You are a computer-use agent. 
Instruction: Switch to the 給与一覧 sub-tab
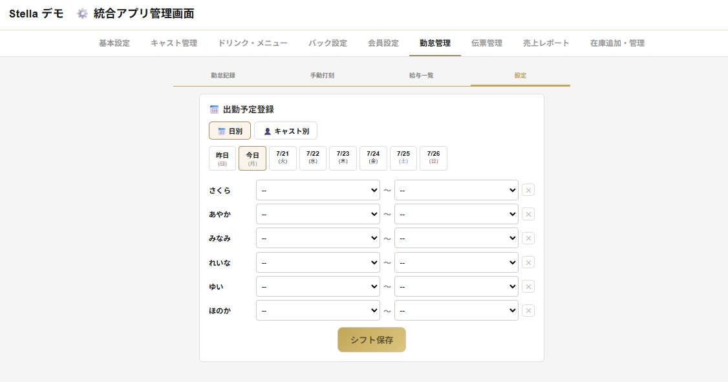[x=421, y=75]
